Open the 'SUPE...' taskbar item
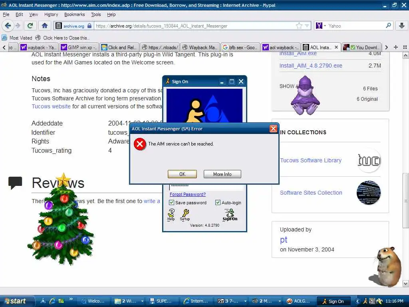The image size is (409, 307). click(x=161, y=301)
